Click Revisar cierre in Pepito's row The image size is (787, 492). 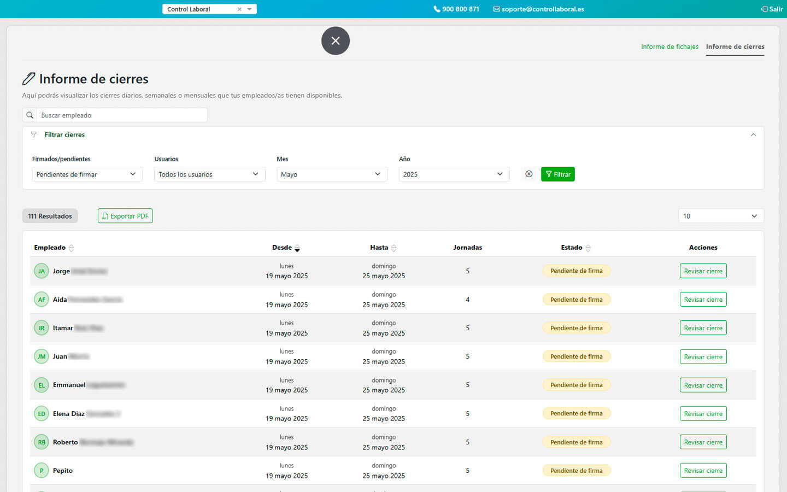click(703, 471)
